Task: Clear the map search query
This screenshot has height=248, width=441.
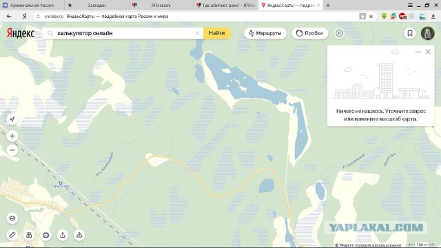Action: pyautogui.click(x=198, y=33)
